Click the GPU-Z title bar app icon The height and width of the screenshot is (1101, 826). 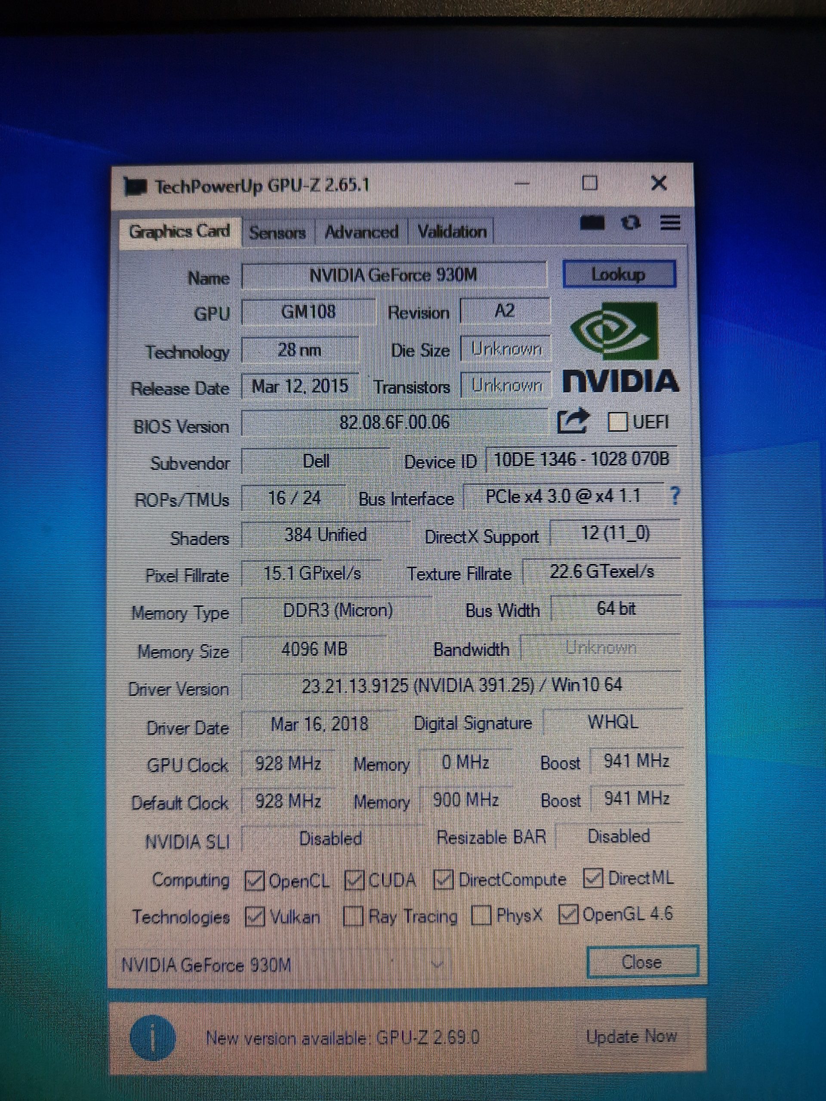(135, 187)
